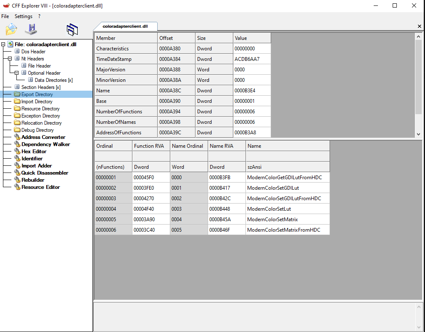Select the Identifier tool
This screenshot has height=332, width=425.
click(32, 158)
